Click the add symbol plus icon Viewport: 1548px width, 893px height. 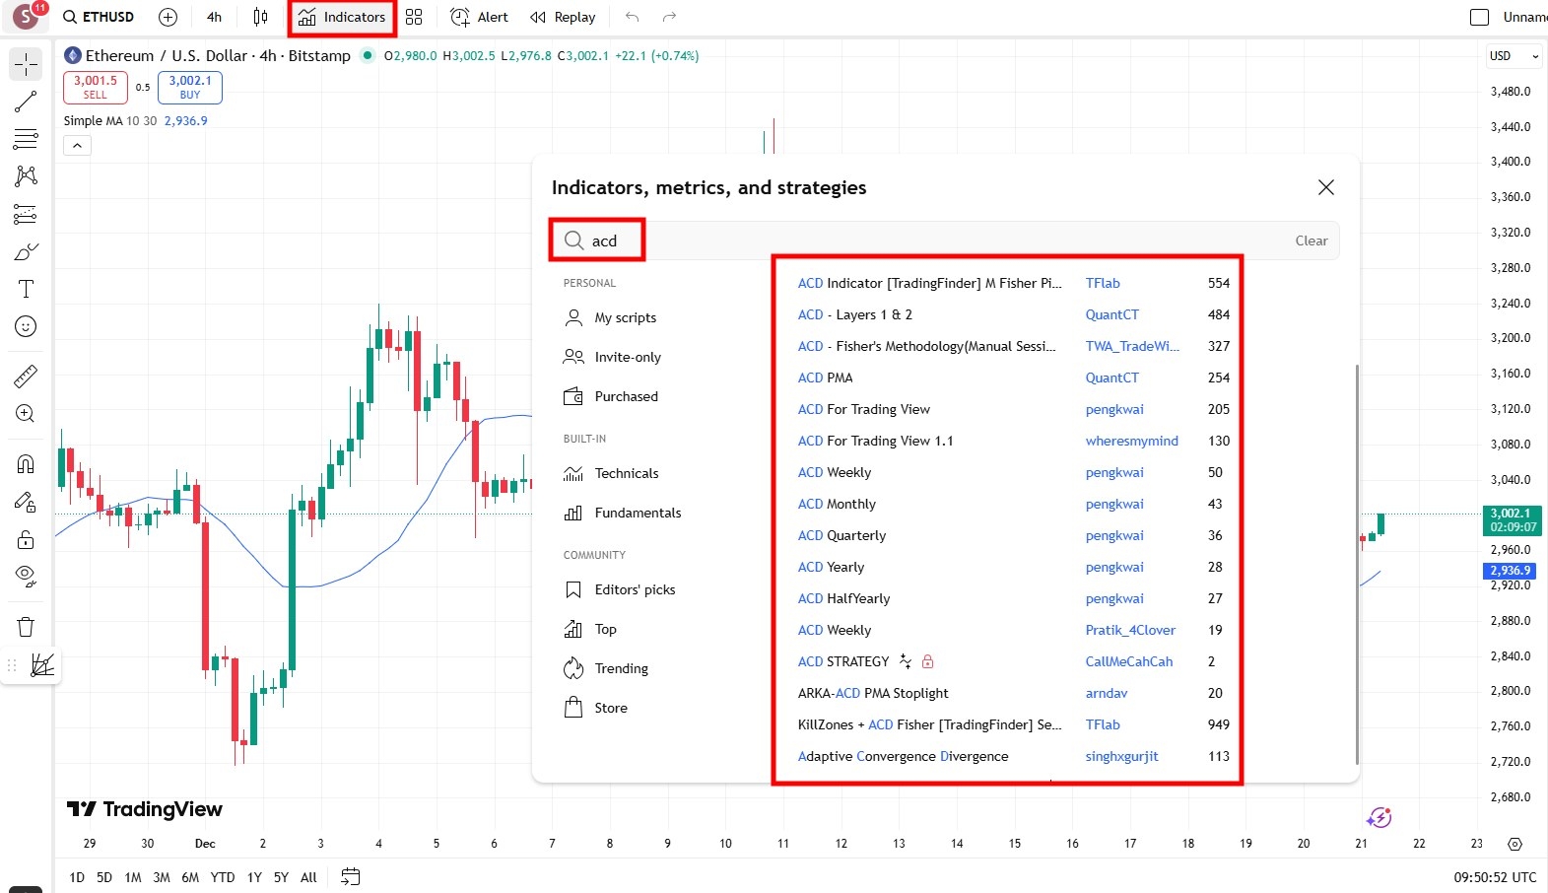click(168, 17)
